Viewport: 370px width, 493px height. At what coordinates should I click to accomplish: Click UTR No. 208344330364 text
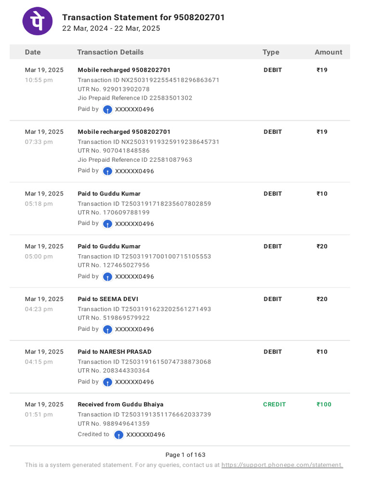(114, 371)
